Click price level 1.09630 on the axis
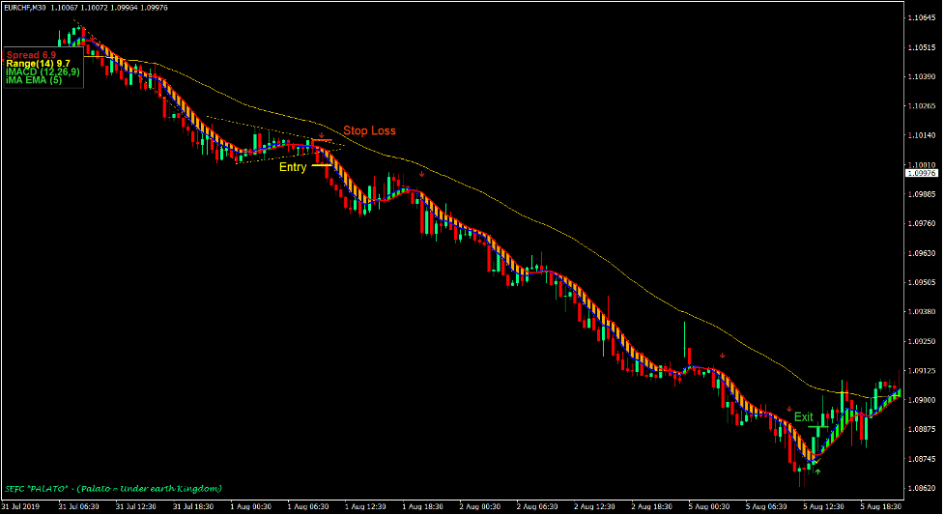 tap(922, 253)
